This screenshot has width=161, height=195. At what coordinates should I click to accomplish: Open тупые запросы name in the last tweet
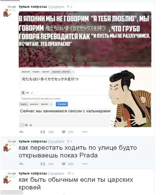coord(33,173)
